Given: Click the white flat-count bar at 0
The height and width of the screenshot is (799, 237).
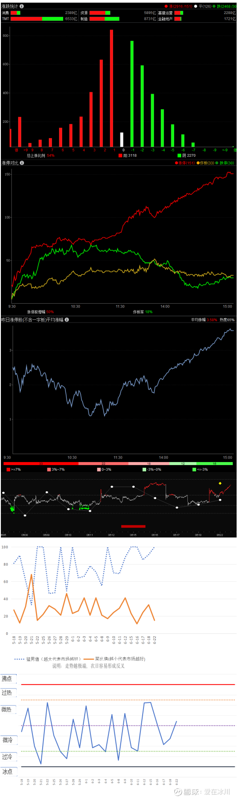Looking at the screenshot, I should tap(122, 140).
